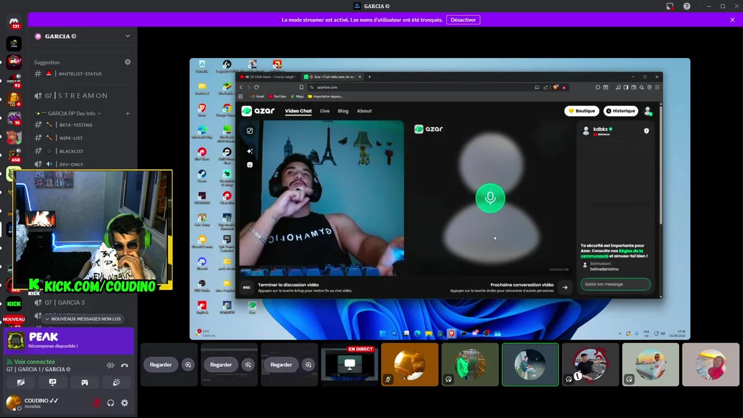The image size is (743, 418).
Task: Click the shield report icon beside kdbkx
Action: [647, 131]
